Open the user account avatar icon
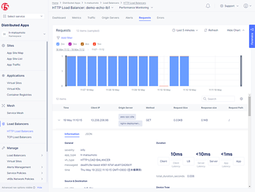Screen dimensions: 255x192 pos(246,6)
